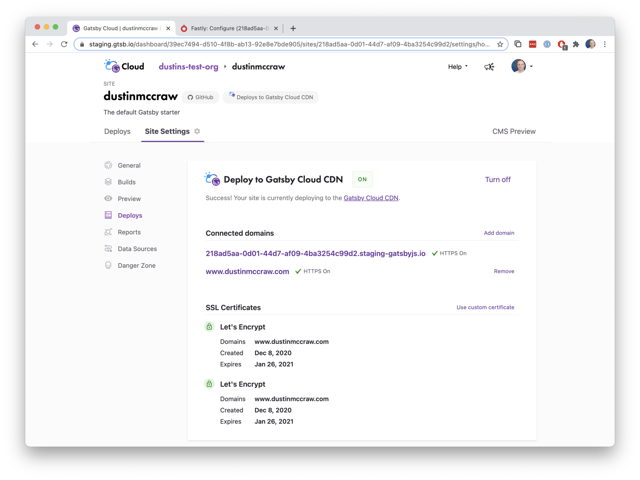The image size is (640, 480).
Task: Open the staging-gatsbyjs.io domain link
Action: 315,254
